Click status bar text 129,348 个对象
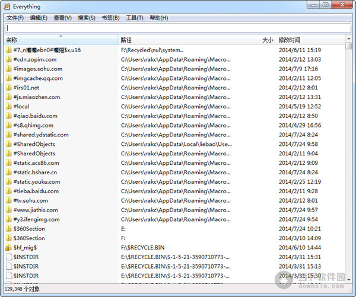The width and height of the screenshot is (356, 297). [22, 289]
